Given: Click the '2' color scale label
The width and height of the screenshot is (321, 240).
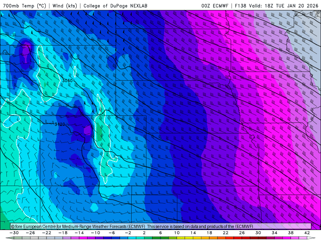Looking at the screenshot, I should (x=144, y=233).
